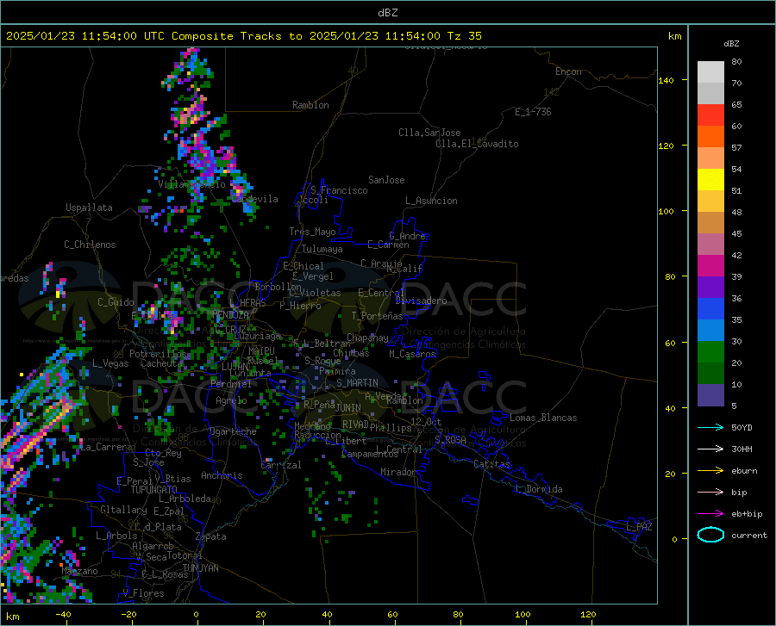Click the cyan 50YD arrow legend icon
This screenshot has height=626, width=776.
(x=710, y=427)
